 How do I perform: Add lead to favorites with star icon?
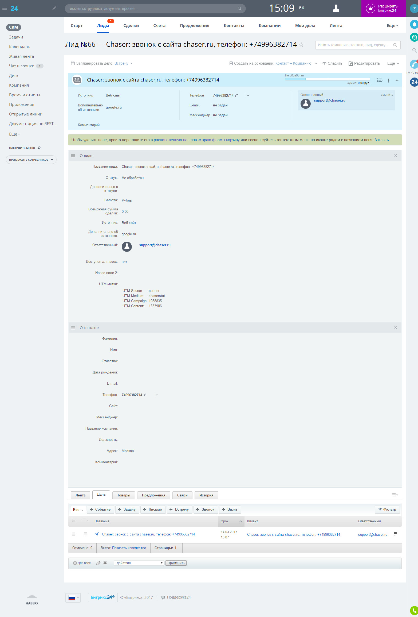(301, 45)
